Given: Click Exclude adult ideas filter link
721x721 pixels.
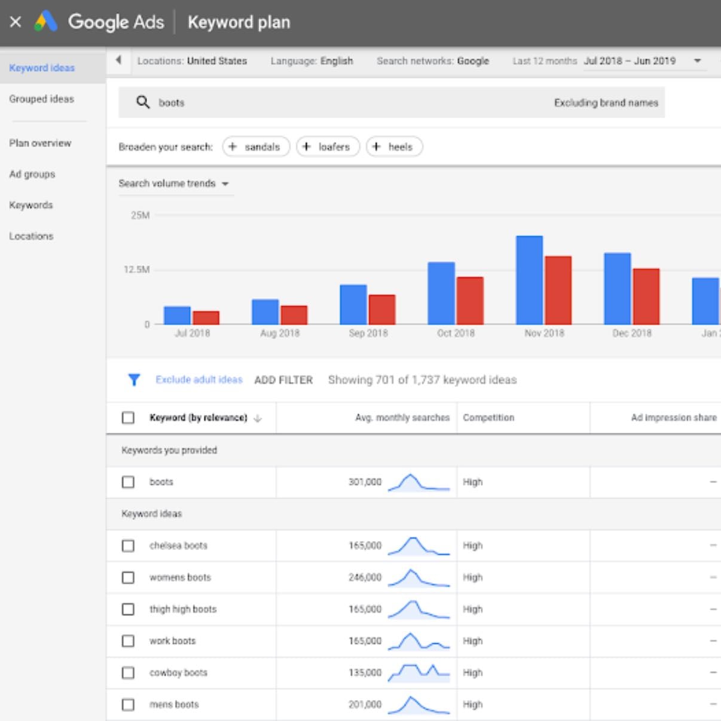Looking at the screenshot, I should point(199,380).
